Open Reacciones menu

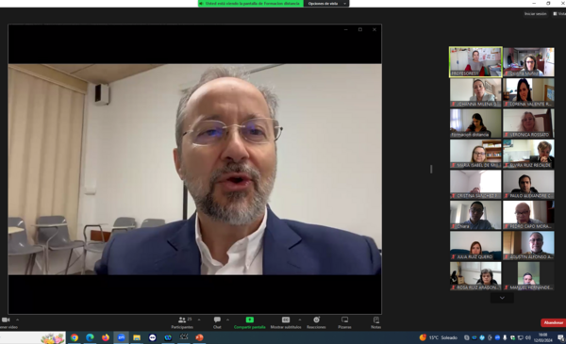(x=316, y=319)
